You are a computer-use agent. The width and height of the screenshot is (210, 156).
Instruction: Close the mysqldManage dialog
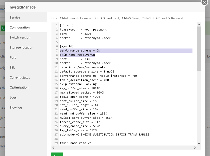click(x=205, y=2)
